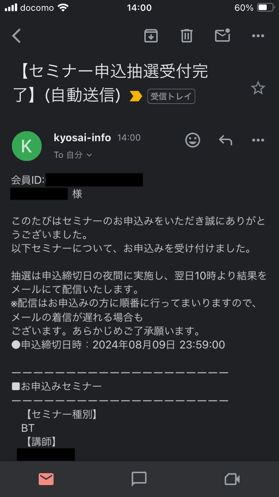Viewport: 279px width, 497px height.
Task: Mark the email as unread
Action: coord(222,35)
